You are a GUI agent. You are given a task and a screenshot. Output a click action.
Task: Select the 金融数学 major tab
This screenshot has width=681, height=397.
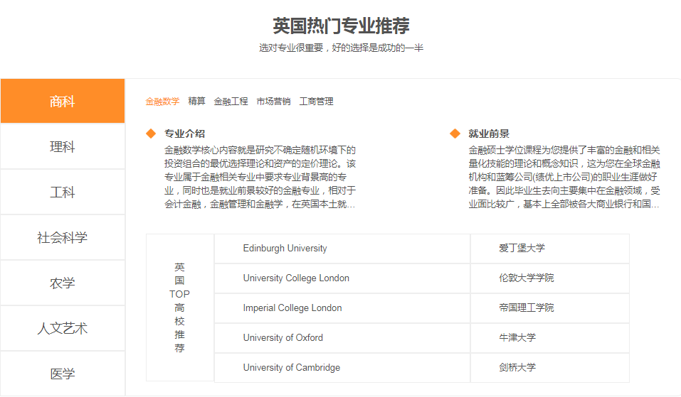pos(162,102)
